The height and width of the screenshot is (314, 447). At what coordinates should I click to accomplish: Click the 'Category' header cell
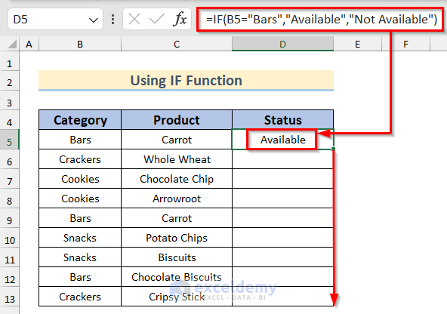click(80, 120)
